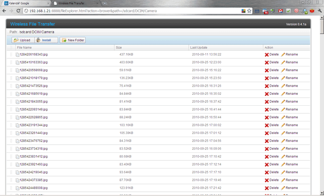
Task: Click the Delete icon for 1284206168343.jpg
Action: pyautogui.click(x=267, y=55)
